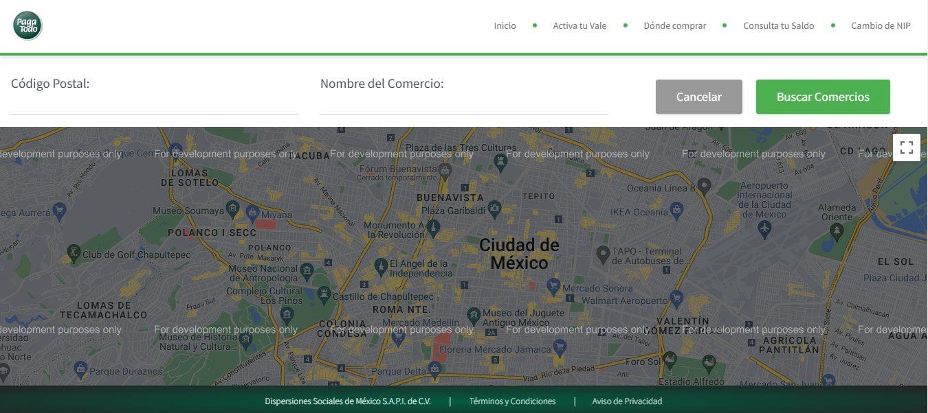928x413 pixels.
Task: Click the LOMAS DE SOTELO label
Action: pyautogui.click(x=190, y=178)
